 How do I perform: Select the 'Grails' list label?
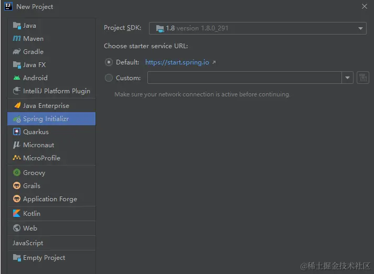[x=31, y=185]
